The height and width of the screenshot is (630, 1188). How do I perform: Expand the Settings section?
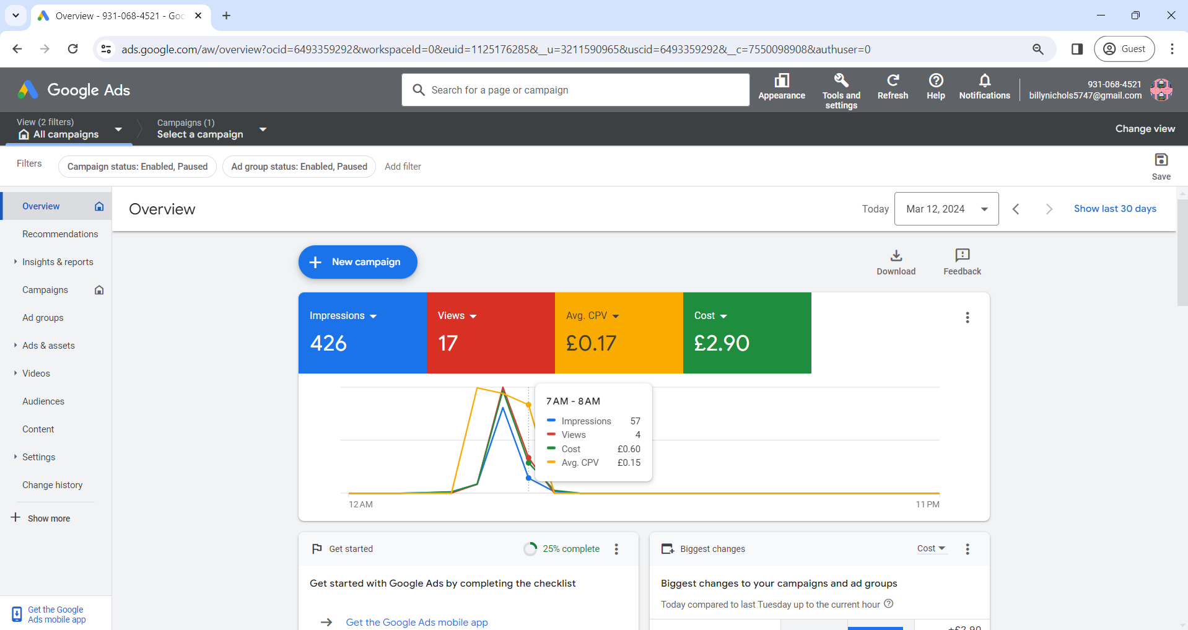(38, 457)
